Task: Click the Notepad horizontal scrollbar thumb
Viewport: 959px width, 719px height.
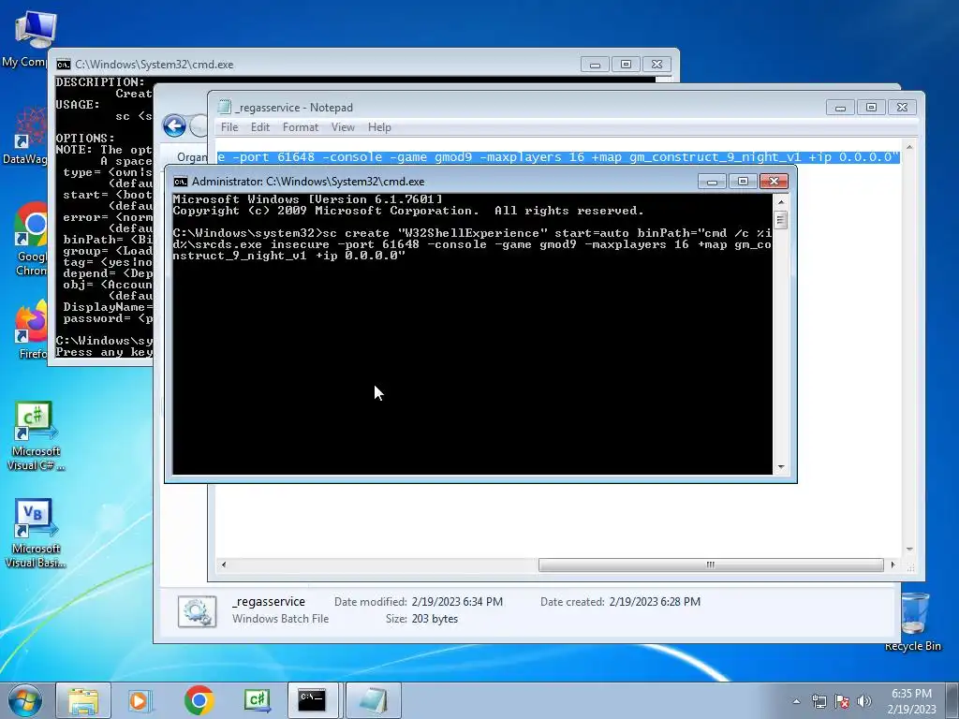Action: [711, 565]
